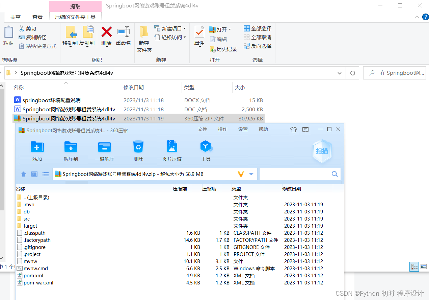The height and width of the screenshot is (300, 429).
Task: Click the search box in 360压缩
Action: click(x=299, y=174)
